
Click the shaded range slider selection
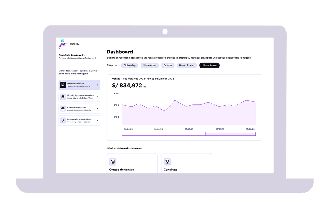point(230,133)
